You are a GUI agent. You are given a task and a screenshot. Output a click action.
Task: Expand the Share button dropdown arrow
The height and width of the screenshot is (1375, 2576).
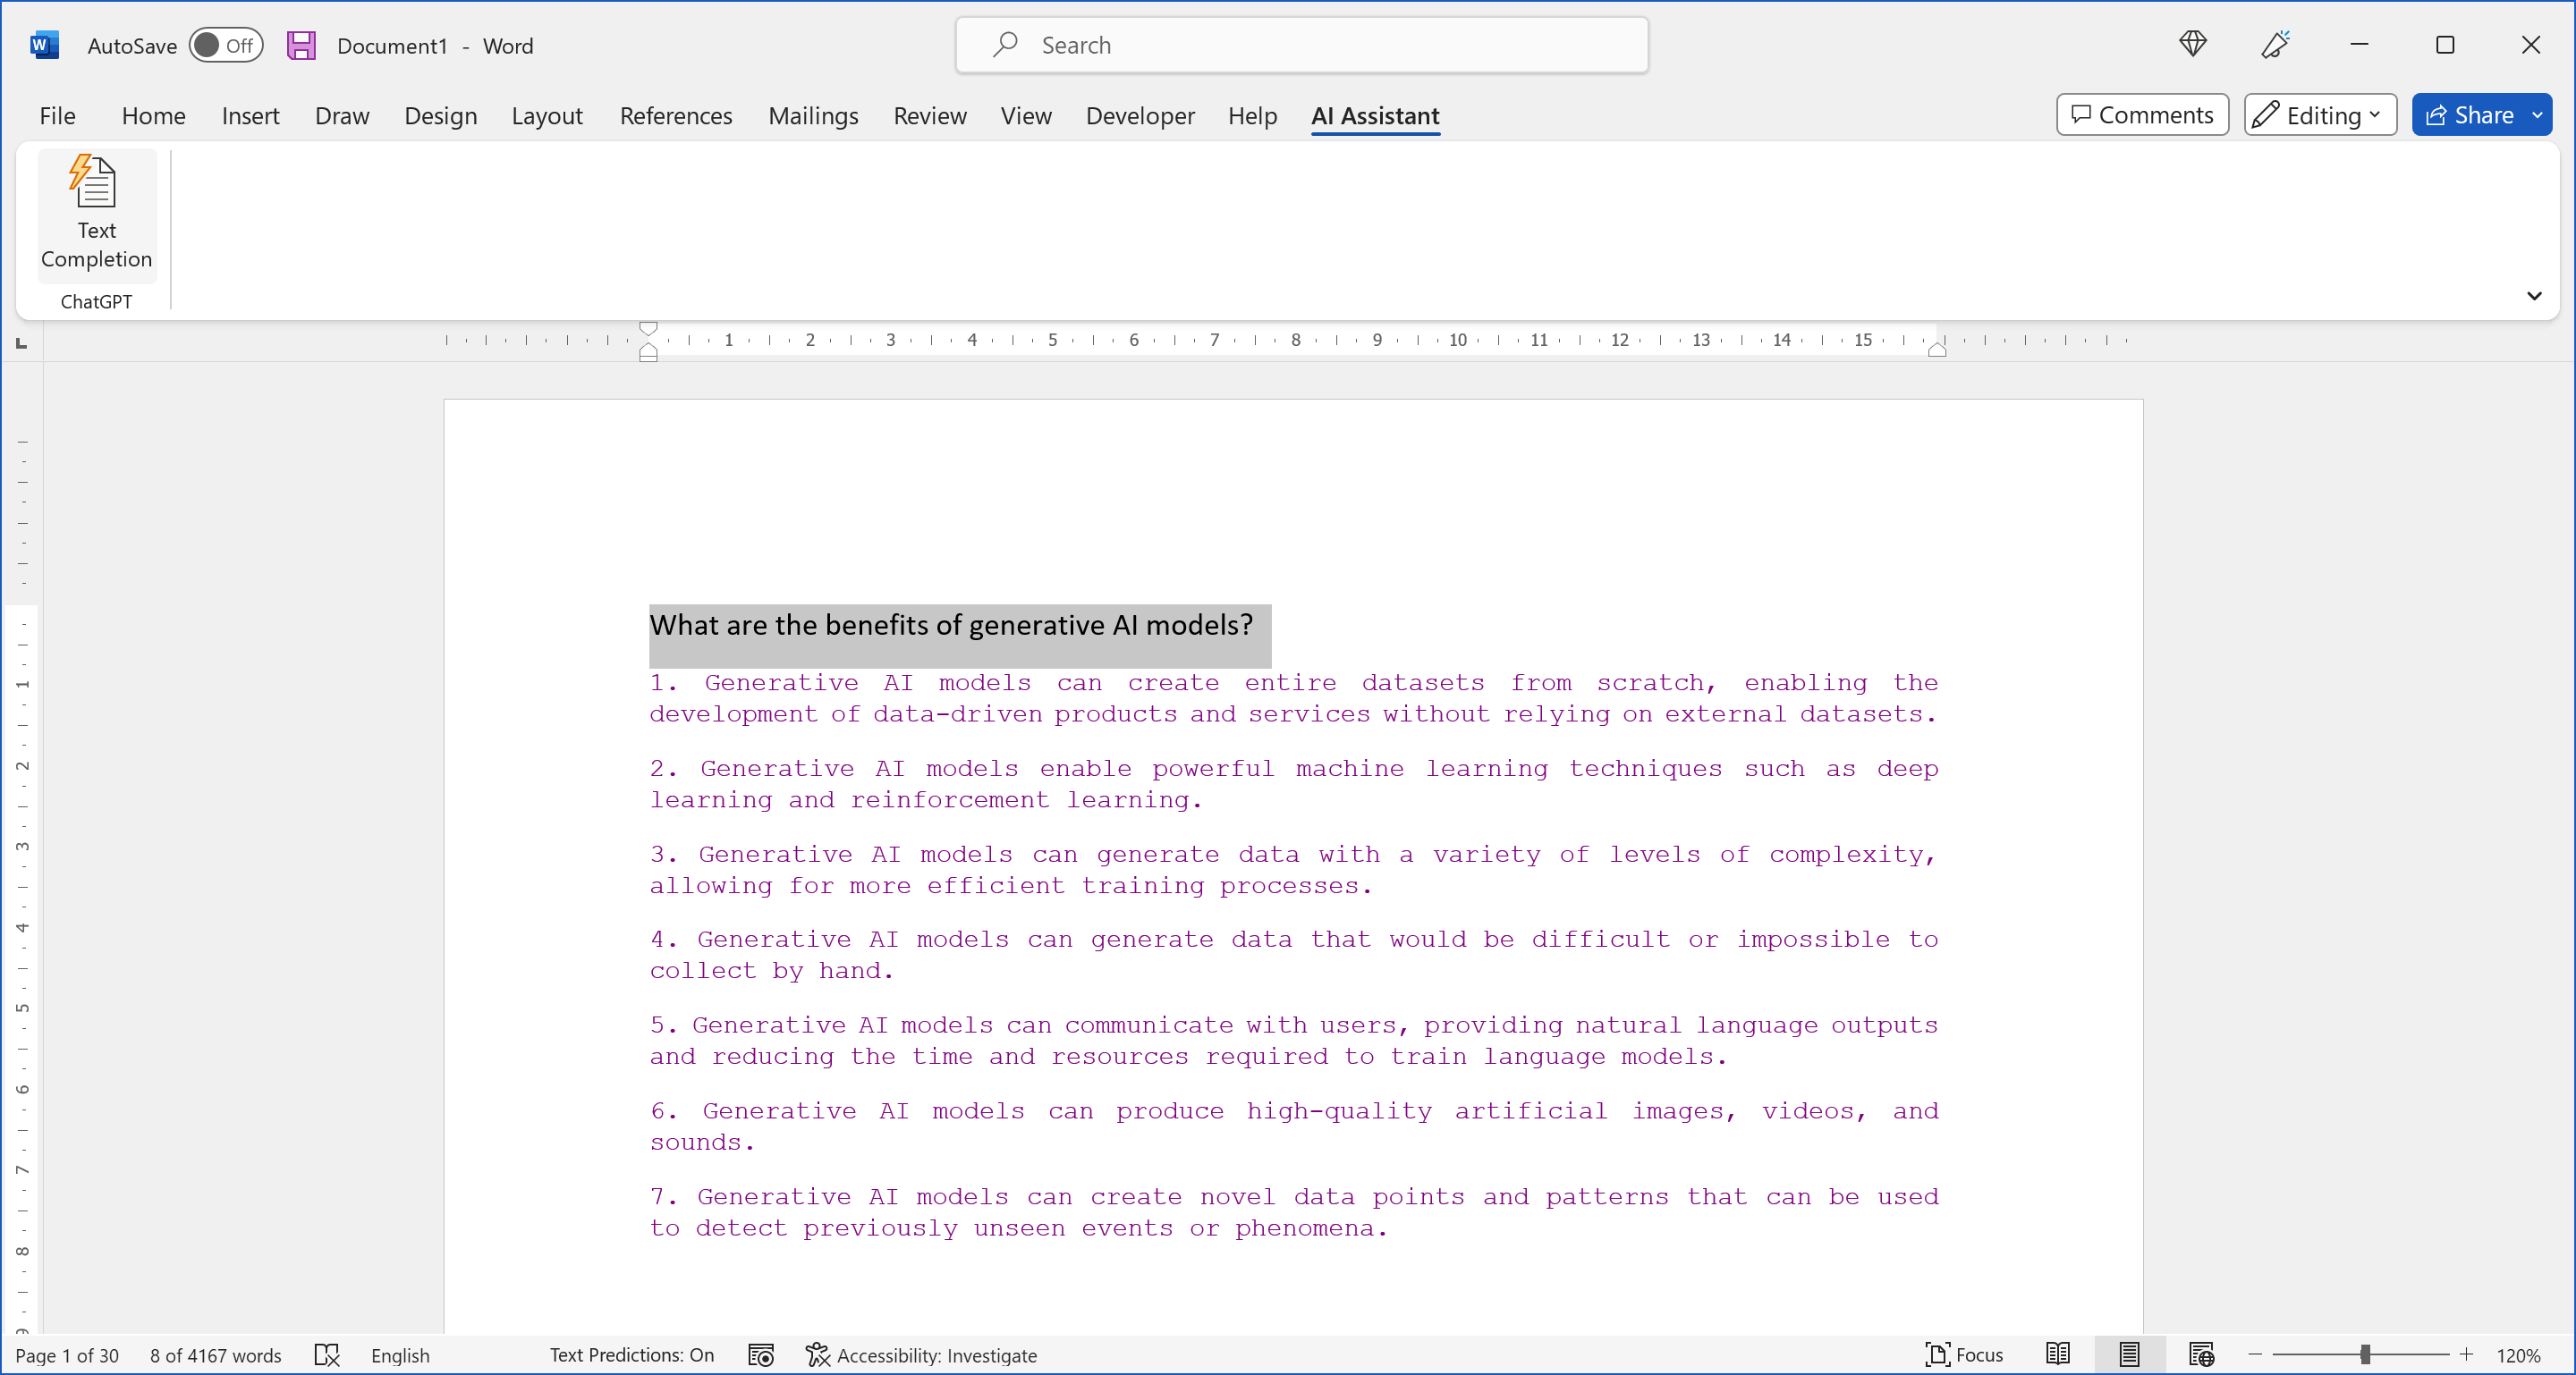(x=2537, y=115)
